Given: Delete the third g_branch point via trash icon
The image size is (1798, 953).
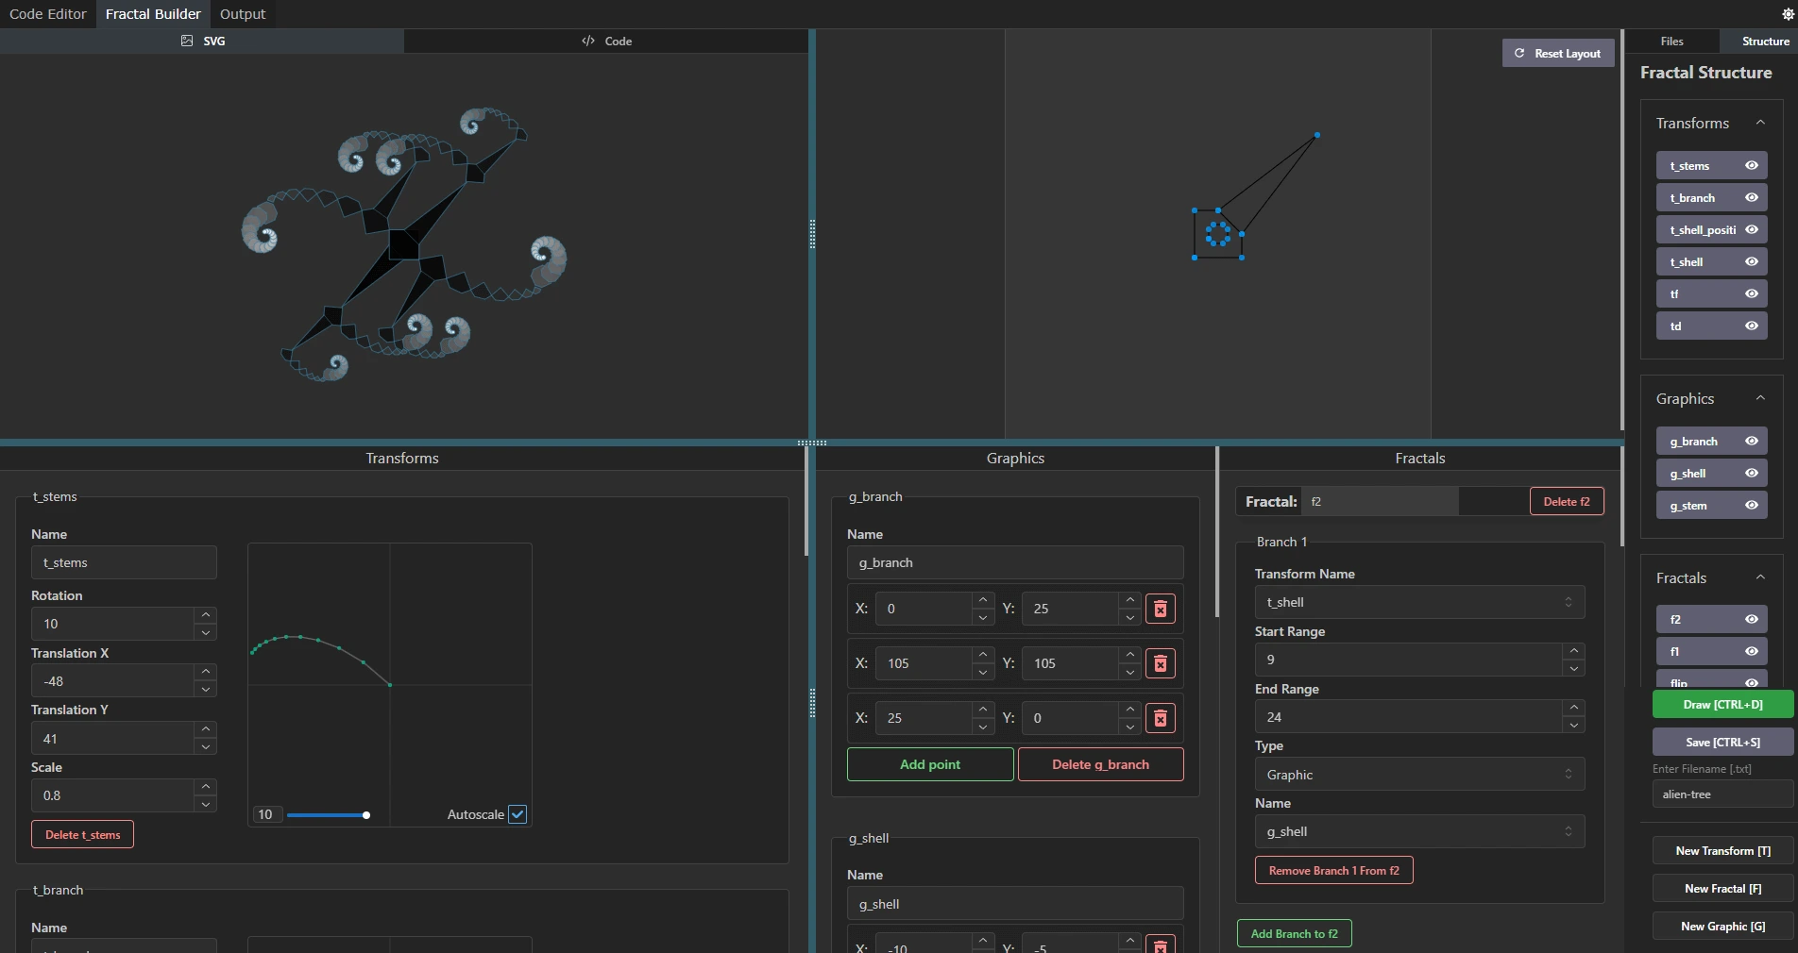Looking at the screenshot, I should (1161, 718).
